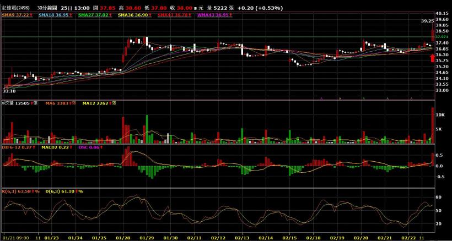Click the red up arrow marker on price chart
Viewport: 452px width, 241px height.
click(432, 57)
